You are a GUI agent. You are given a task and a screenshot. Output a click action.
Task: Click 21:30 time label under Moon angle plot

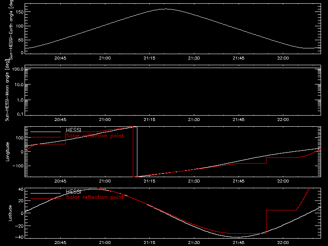tap(194, 120)
